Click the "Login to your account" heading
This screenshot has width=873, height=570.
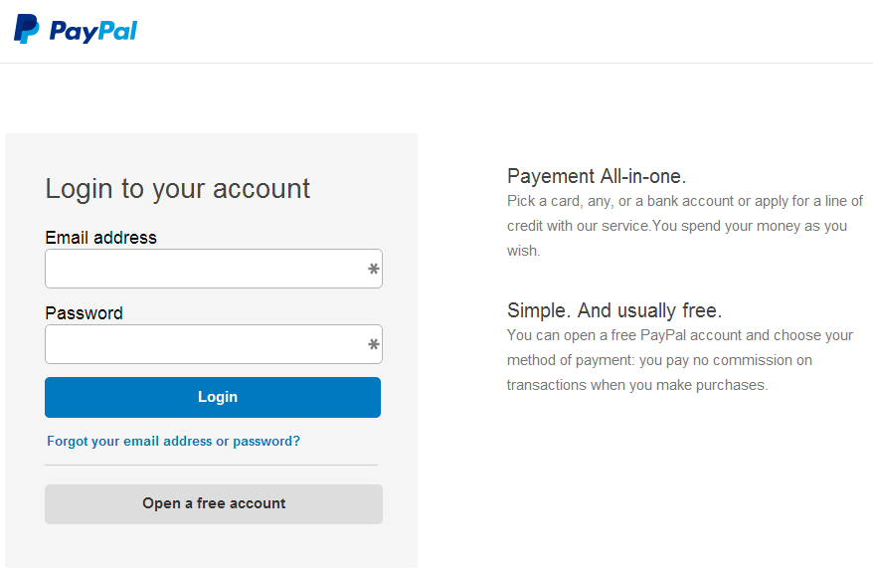tap(178, 189)
